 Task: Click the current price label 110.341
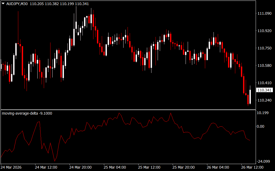[265, 90]
